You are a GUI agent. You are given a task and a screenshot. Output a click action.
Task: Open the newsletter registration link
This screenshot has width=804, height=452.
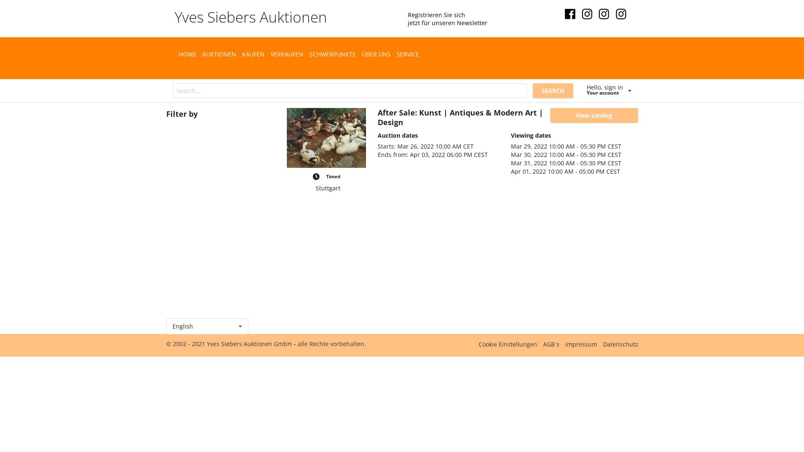(447, 19)
